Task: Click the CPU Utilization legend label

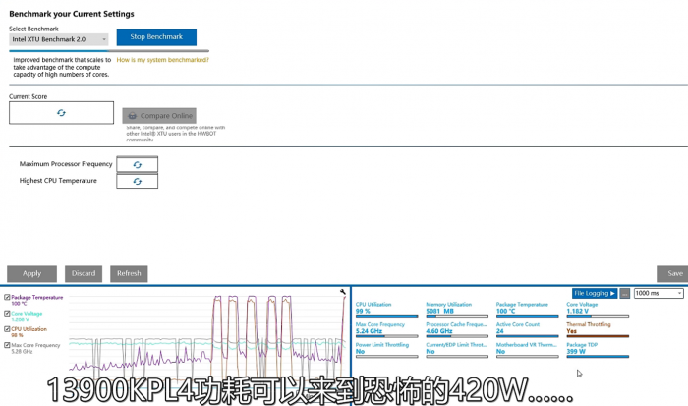Action: (x=29, y=329)
